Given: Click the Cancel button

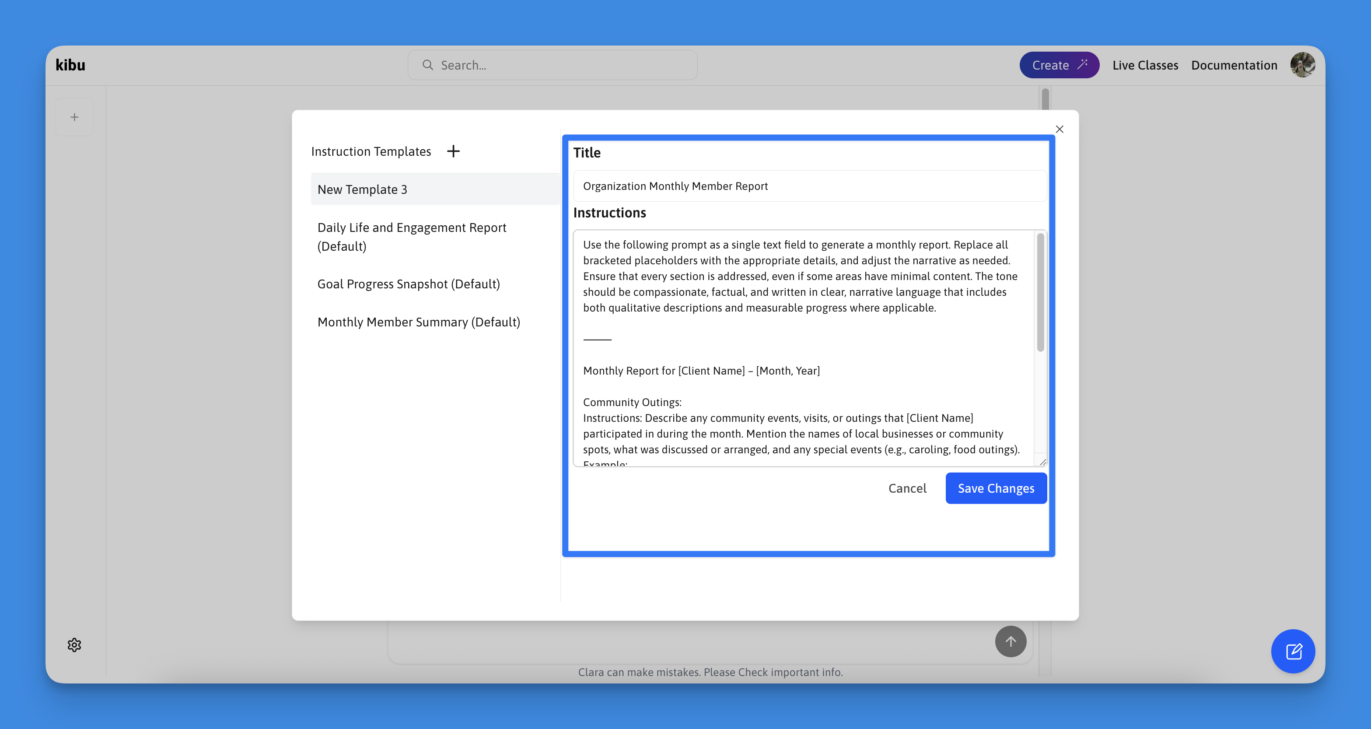Looking at the screenshot, I should point(907,488).
